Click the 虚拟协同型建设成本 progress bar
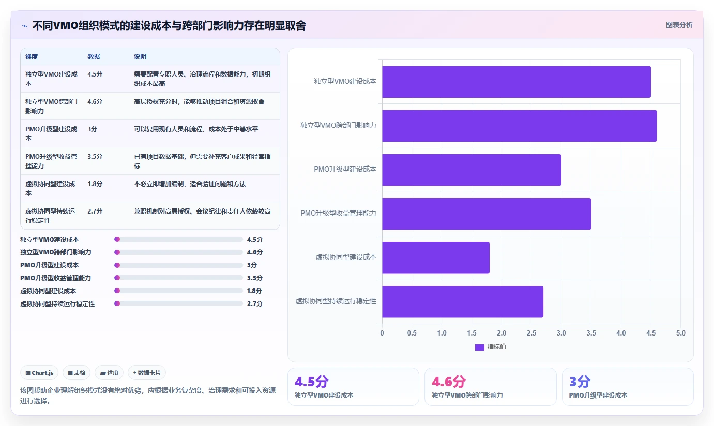The image size is (714, 426). [178, 291]
